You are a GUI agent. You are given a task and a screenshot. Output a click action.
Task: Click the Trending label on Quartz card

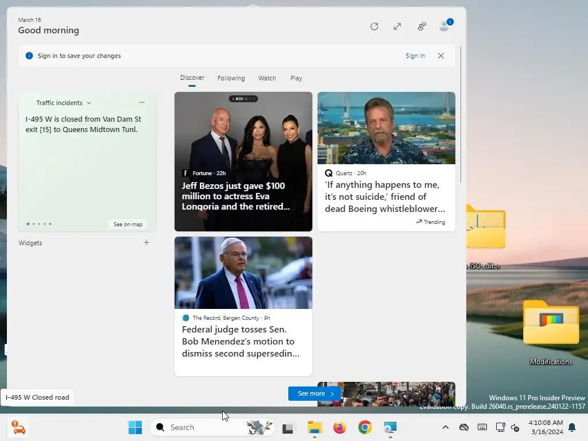(x=431, y=222)
